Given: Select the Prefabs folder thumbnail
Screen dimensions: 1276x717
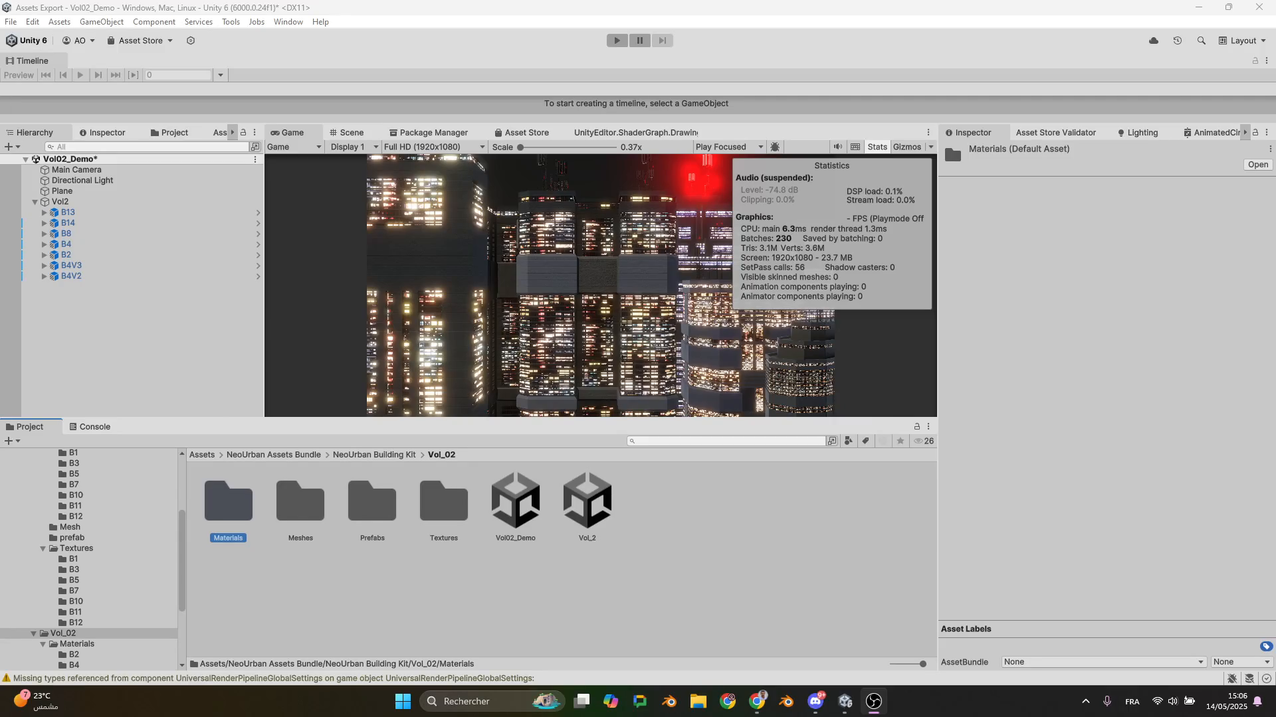Looking at the screenshot, I should [x=372, y=508].
